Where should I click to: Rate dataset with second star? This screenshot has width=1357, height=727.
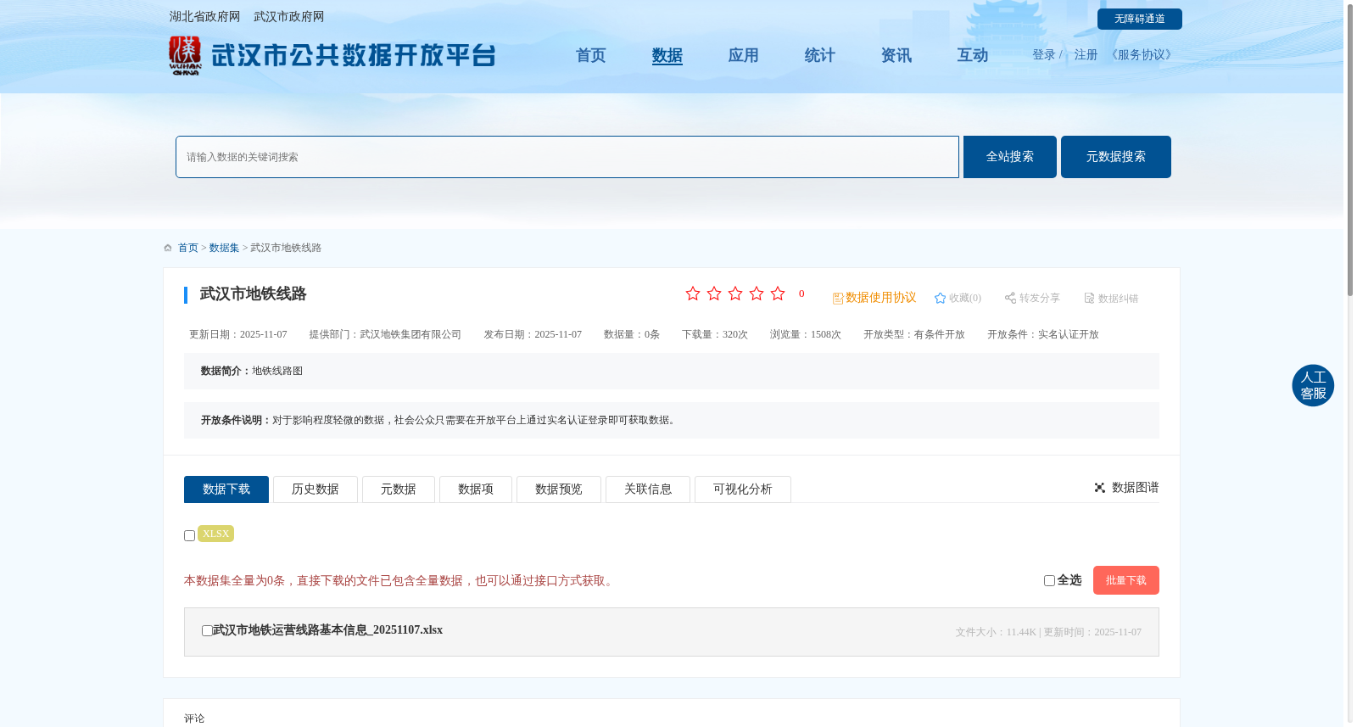tap(714, 294)
